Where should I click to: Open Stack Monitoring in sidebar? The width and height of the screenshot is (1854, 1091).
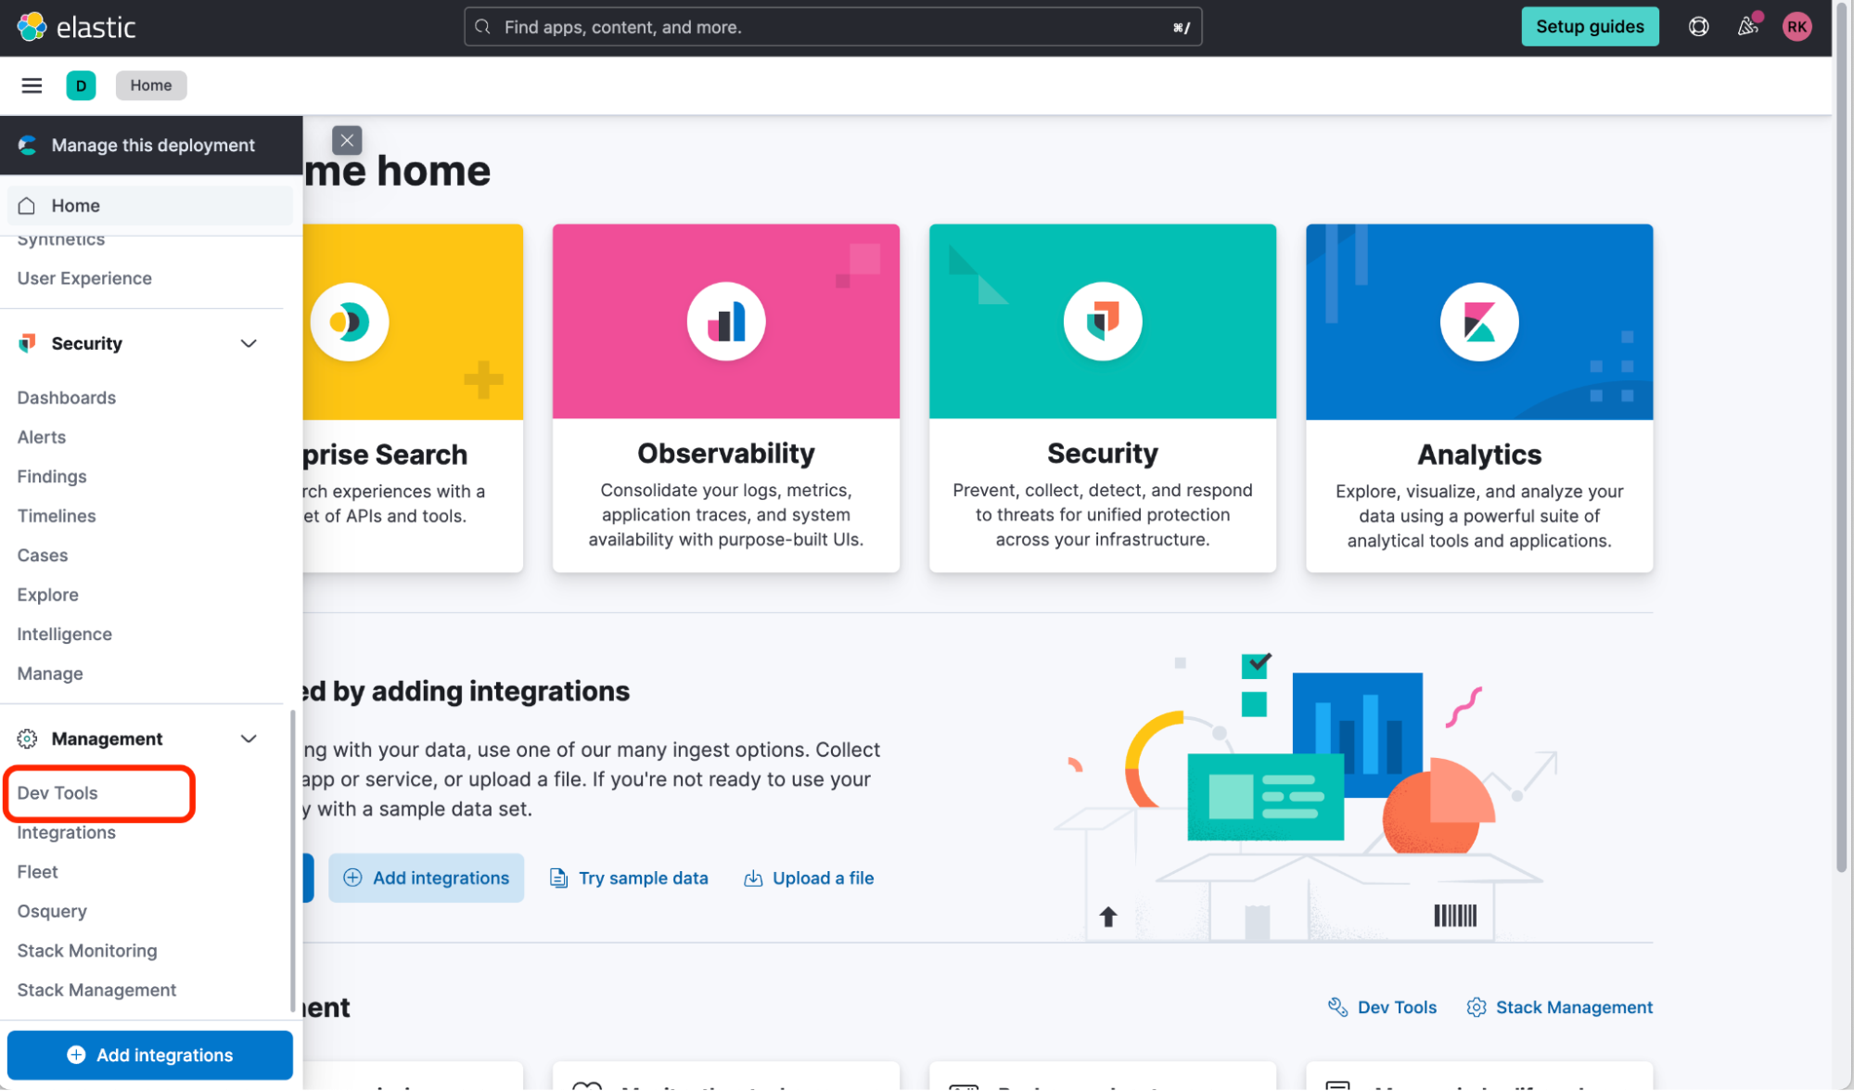[87, 951]
